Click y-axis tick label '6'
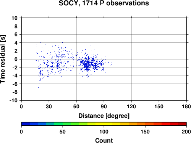This screenshot has width=191, height=143. click(16, 34)
